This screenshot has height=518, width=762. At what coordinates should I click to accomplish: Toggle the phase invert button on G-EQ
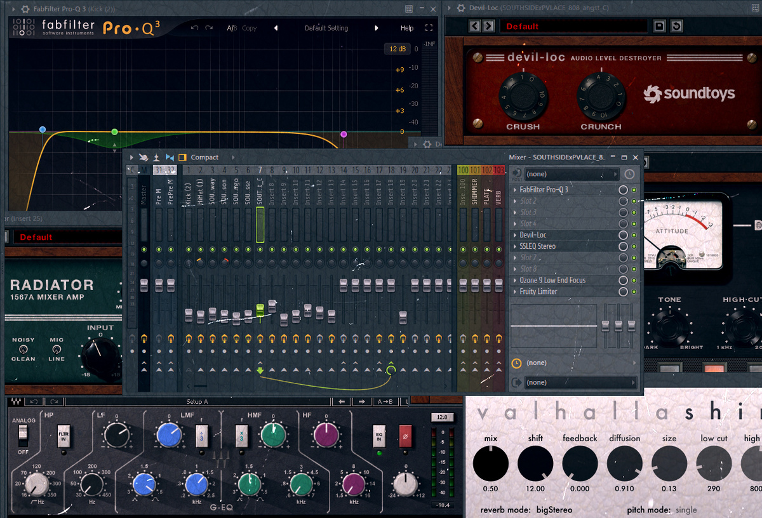[x=404, y=436]
